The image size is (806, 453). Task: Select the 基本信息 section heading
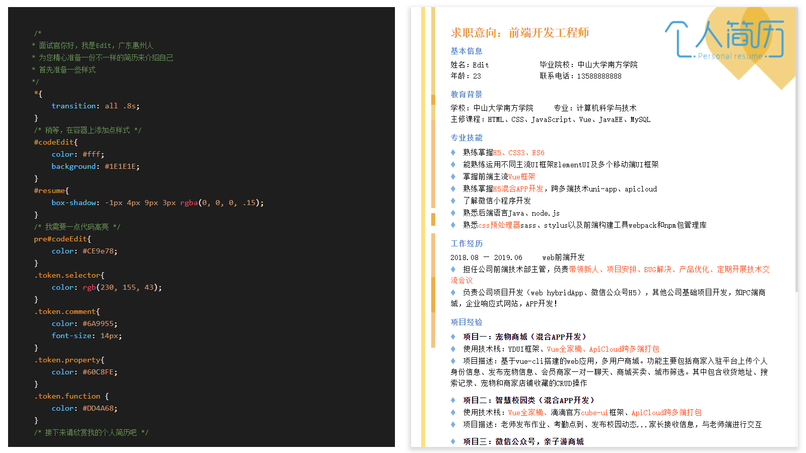[466, 51]
